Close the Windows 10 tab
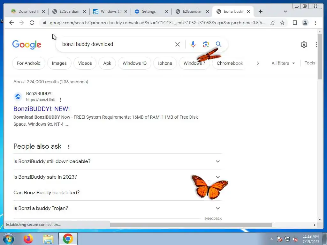327x245 pixels. (x=126, y=12)
